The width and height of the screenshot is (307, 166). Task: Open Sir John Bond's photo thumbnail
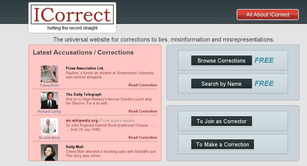[49, 126]
